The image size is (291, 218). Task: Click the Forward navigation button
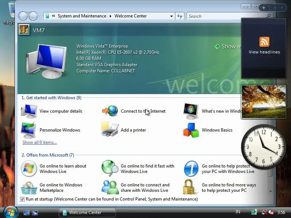click(x=33, y=16)
